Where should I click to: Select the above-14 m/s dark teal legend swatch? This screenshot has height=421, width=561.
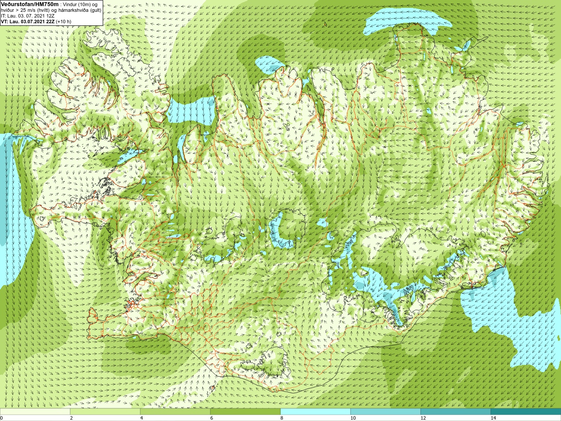(526, 412)
